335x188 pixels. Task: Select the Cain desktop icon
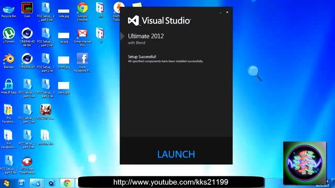pos(27,10)
